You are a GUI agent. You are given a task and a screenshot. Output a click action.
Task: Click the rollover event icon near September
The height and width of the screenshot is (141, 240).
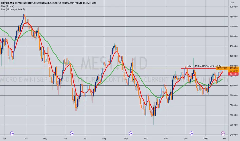(131, 134)
